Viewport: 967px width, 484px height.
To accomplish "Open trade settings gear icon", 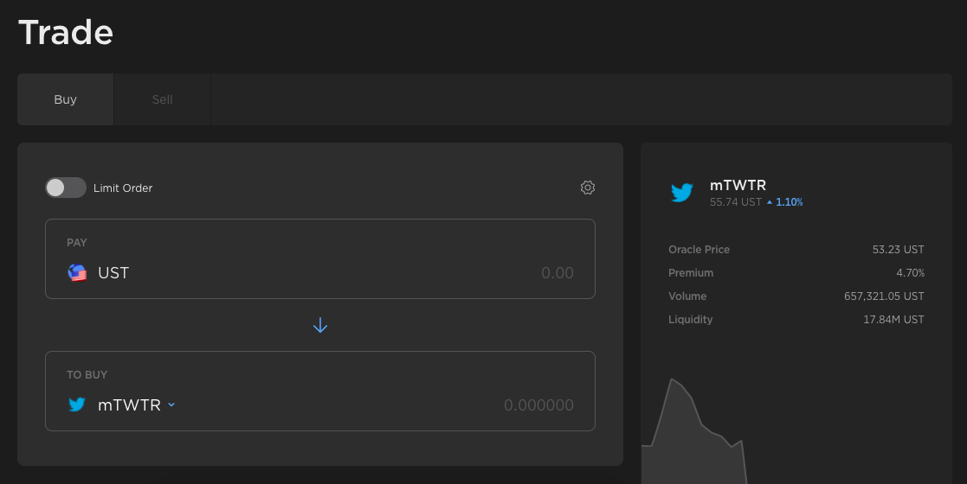I will click(588, 188).
